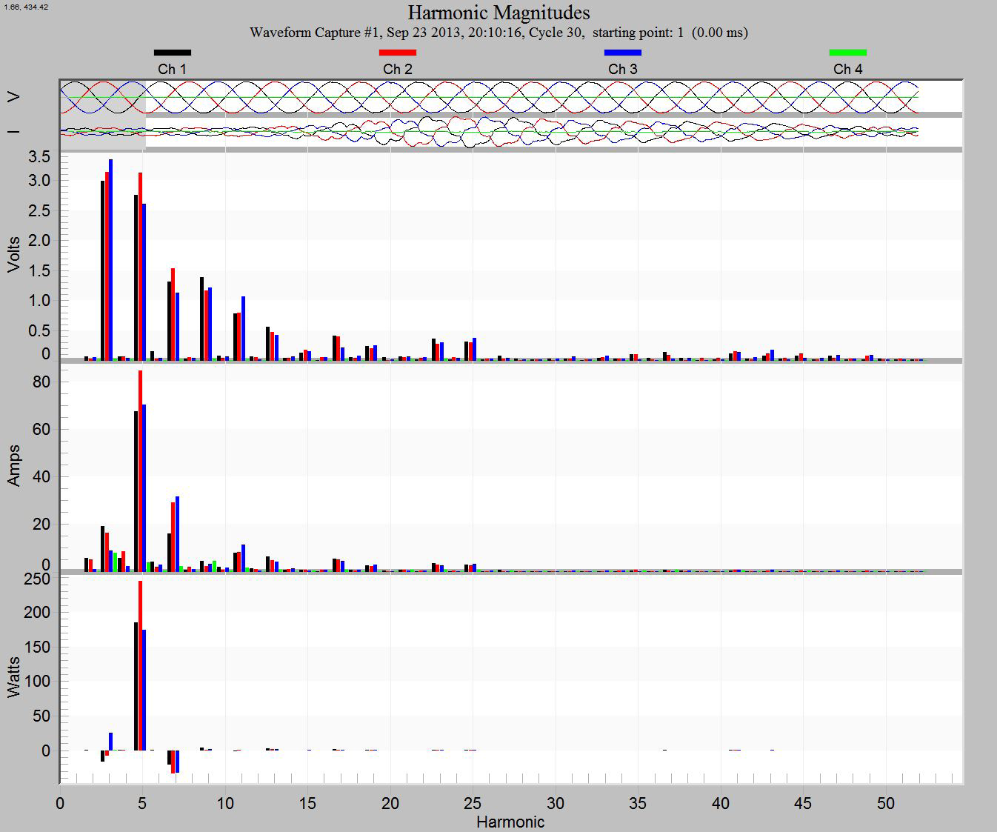
Task: Click the Harmonic Magnitudes title
Action: [498, 13]
